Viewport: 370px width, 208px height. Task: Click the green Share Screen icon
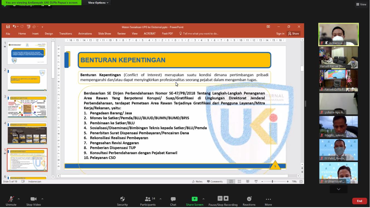[x=195, y=199]
